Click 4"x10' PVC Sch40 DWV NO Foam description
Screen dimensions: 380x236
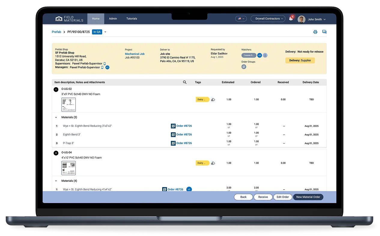82,158
